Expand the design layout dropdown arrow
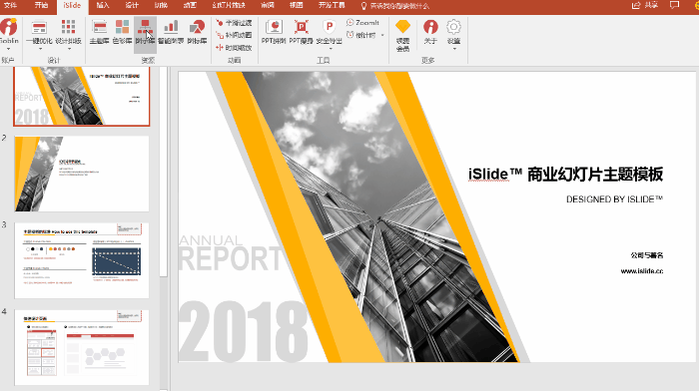The width and height of the screenshot is (699, 391). pos(69,49)
